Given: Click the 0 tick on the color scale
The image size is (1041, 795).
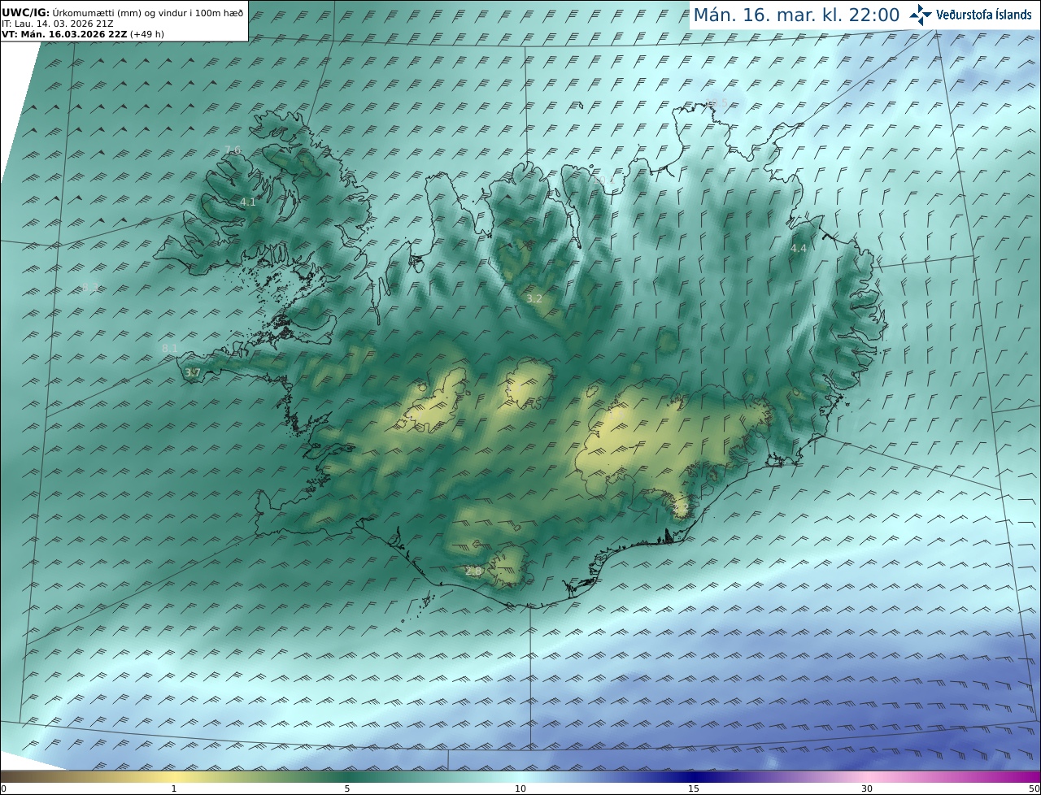Looking at the screenshot, I should [3, 788].
